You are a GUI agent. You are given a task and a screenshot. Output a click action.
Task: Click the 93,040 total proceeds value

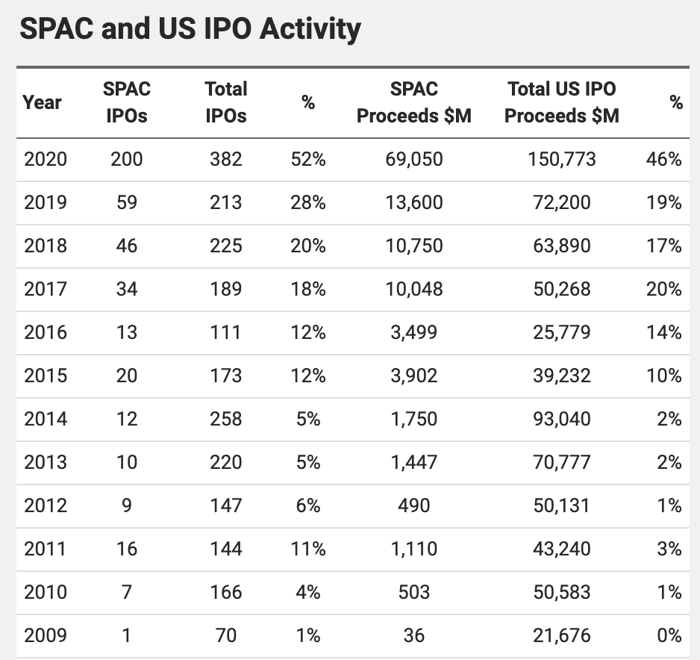(561, 419)
